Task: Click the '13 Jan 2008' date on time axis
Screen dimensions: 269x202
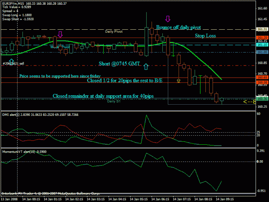Action: tap(9, 199)
